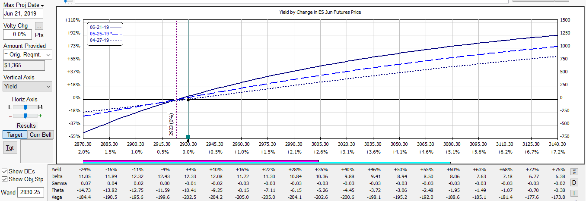Screen dimensions: 586x201
Task: Open the Max Proj Date dropdown arrow
Action: click(42, 5)
